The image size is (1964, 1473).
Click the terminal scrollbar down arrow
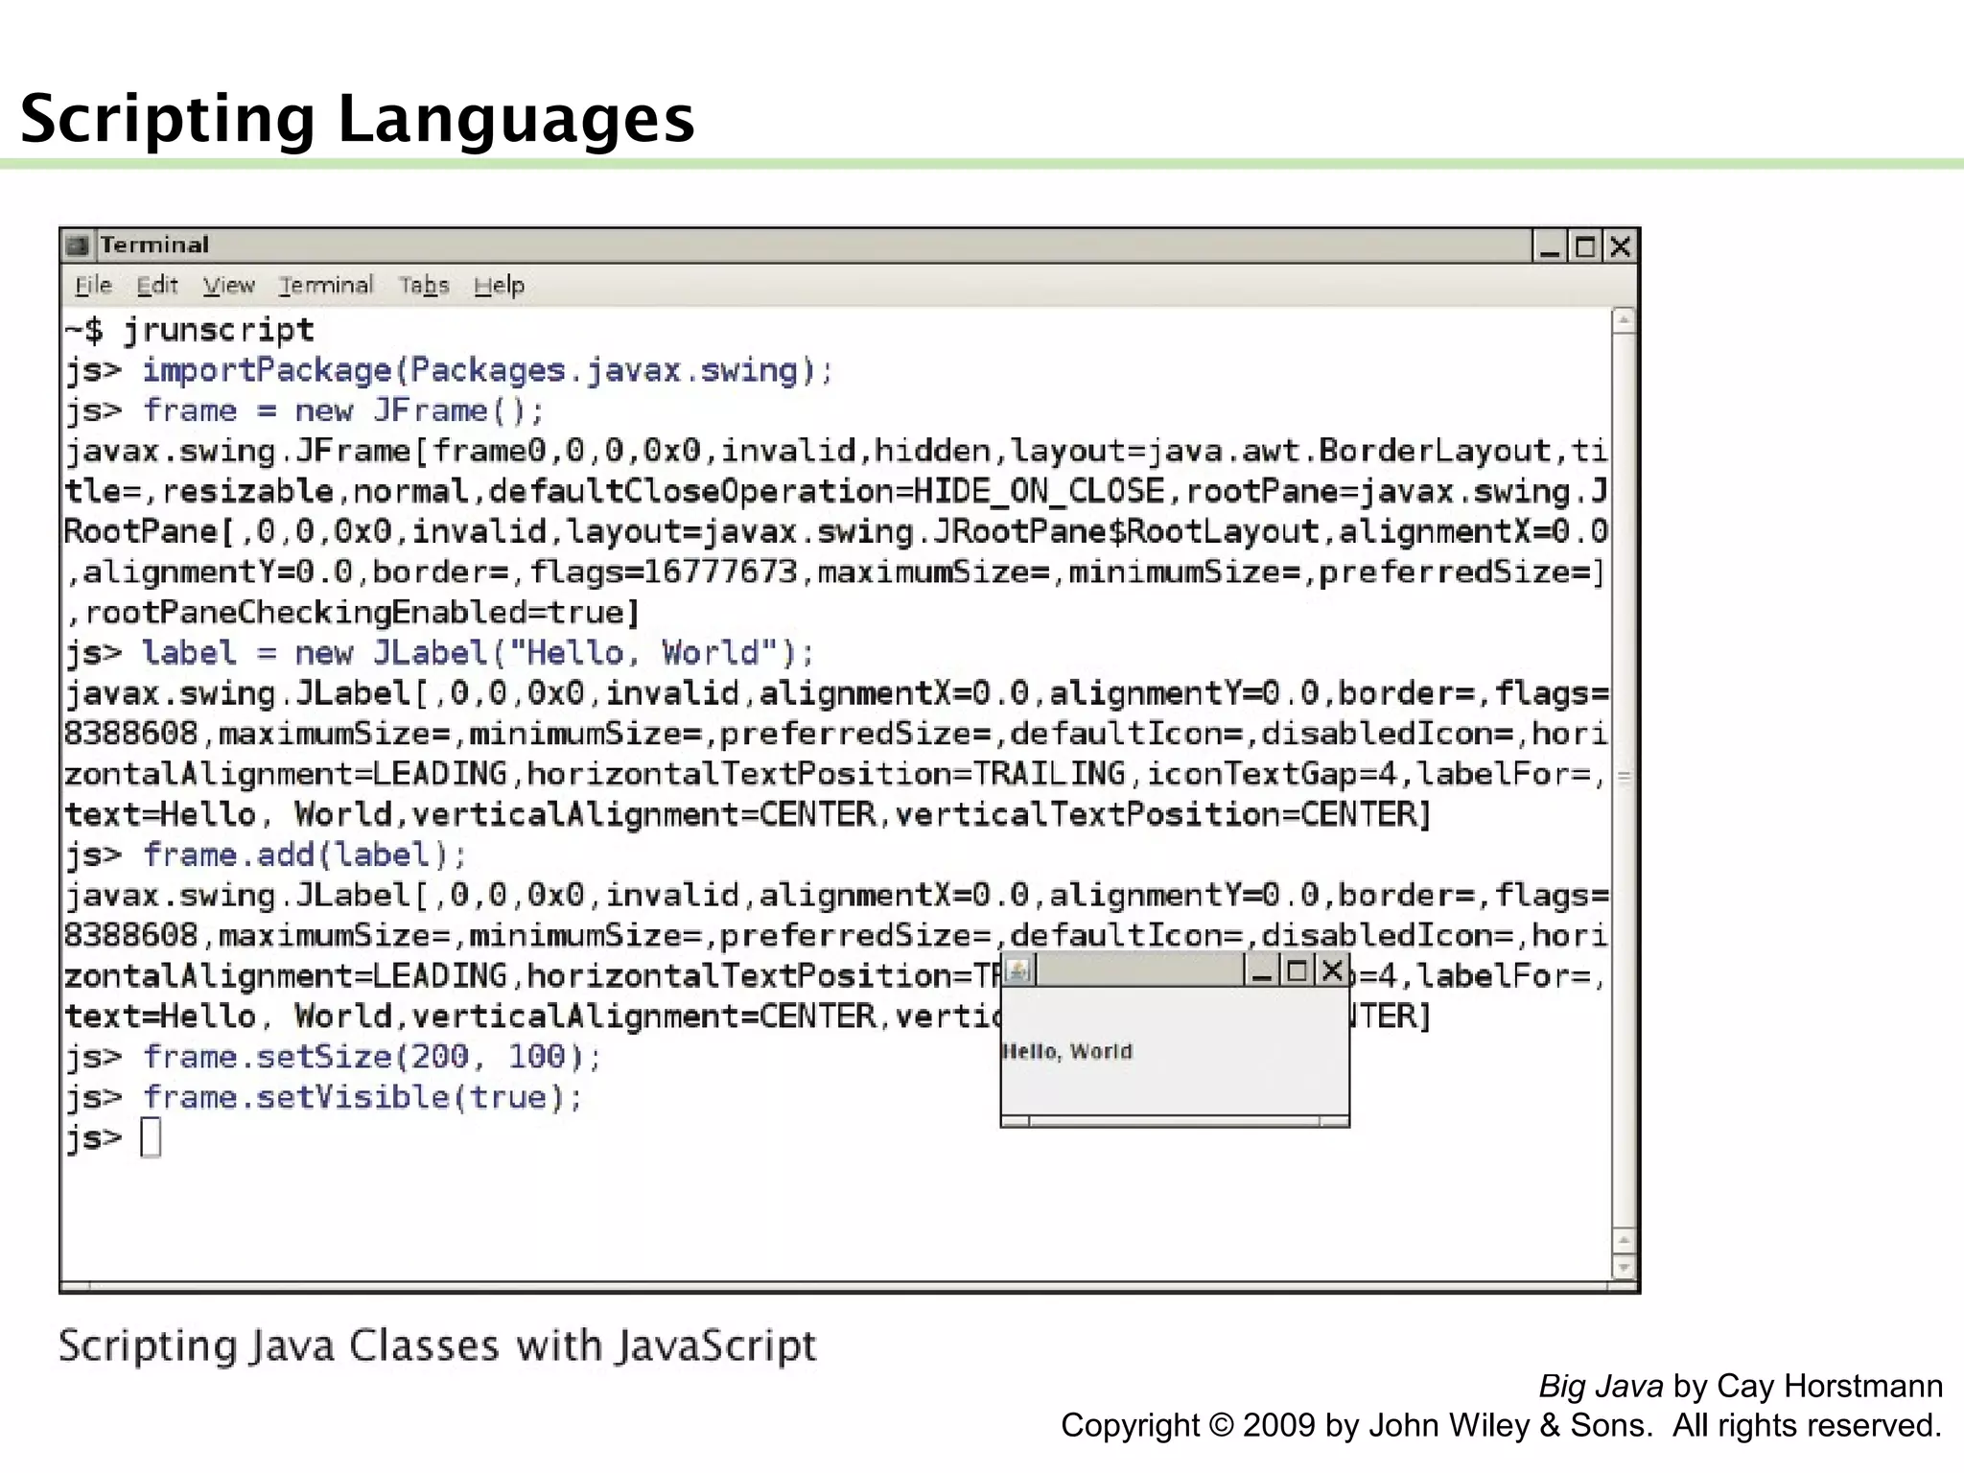tap(1624, 1268)
